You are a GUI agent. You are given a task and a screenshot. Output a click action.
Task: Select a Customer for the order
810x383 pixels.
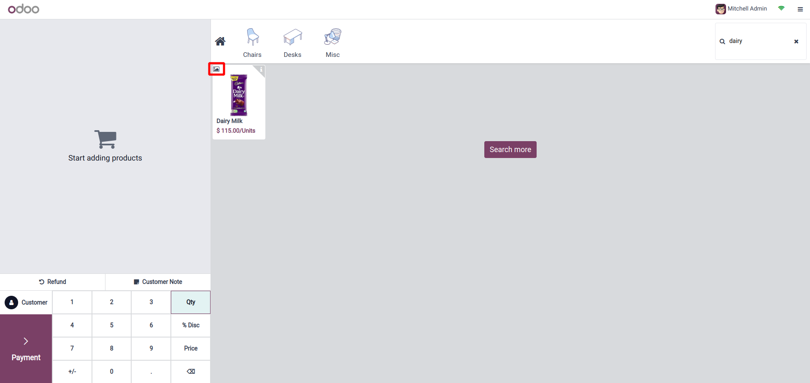pos(26,303)
